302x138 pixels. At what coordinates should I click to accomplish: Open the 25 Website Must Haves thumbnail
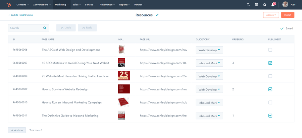[124, 76]
